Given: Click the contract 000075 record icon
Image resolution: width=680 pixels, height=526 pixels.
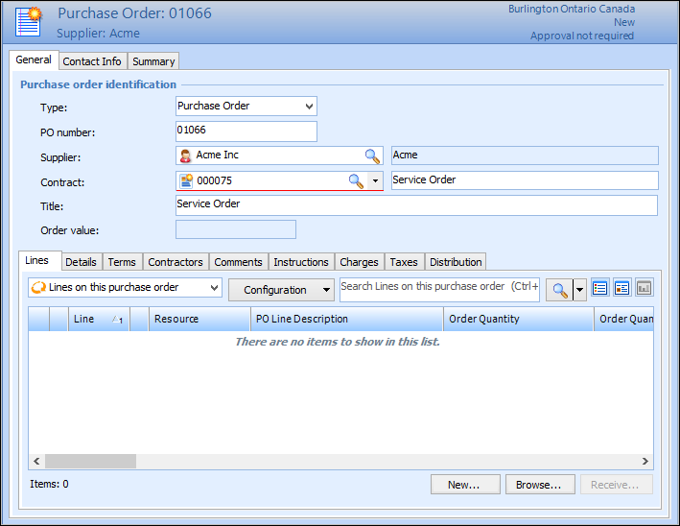Looking at the screenshot, I should [186, 180].
